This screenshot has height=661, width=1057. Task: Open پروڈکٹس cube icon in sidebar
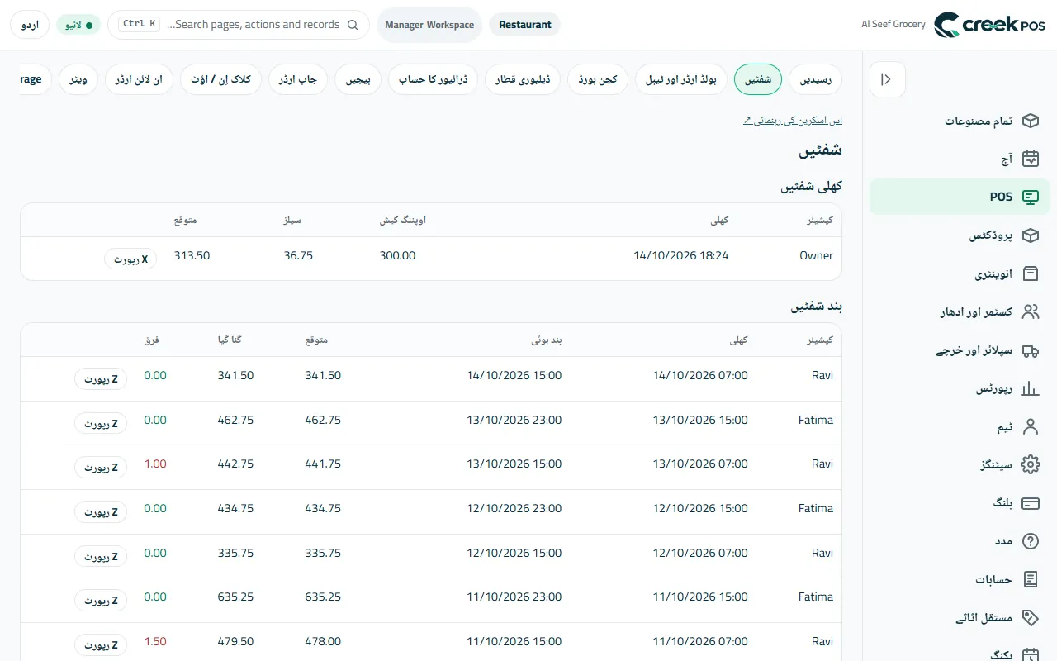(x=1030, y=235)
